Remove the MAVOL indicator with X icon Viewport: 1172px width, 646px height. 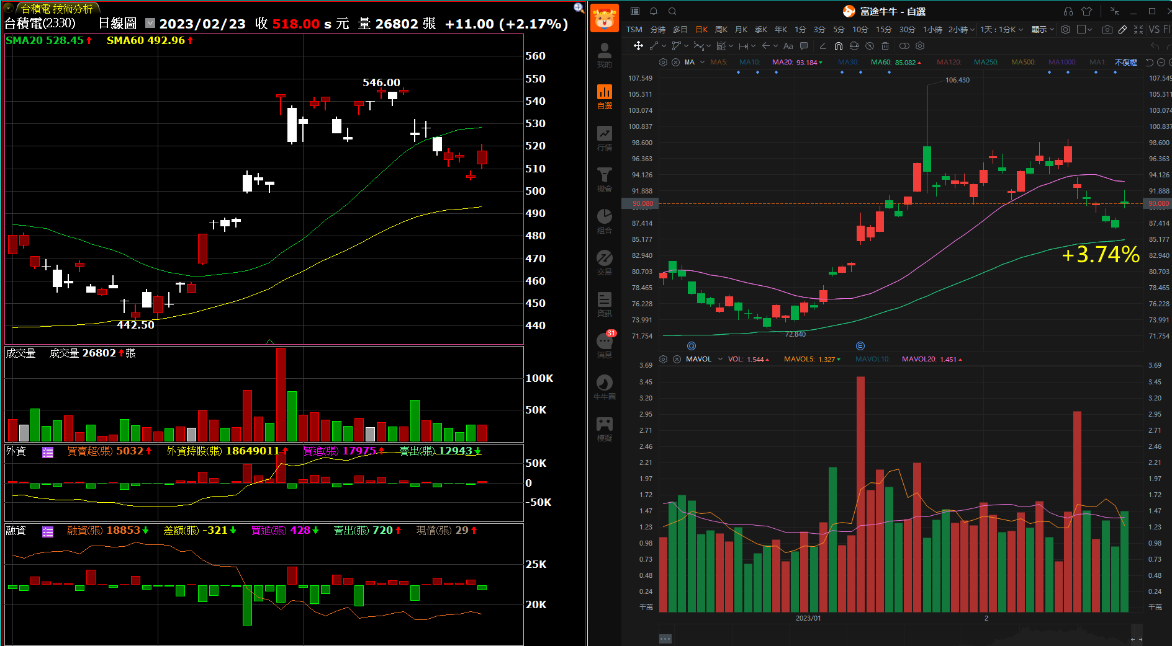(677, 359)
